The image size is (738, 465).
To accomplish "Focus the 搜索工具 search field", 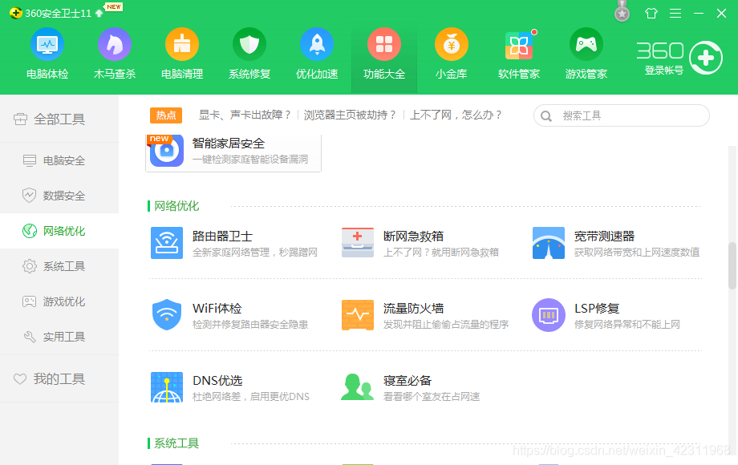I will pos(621,115).
